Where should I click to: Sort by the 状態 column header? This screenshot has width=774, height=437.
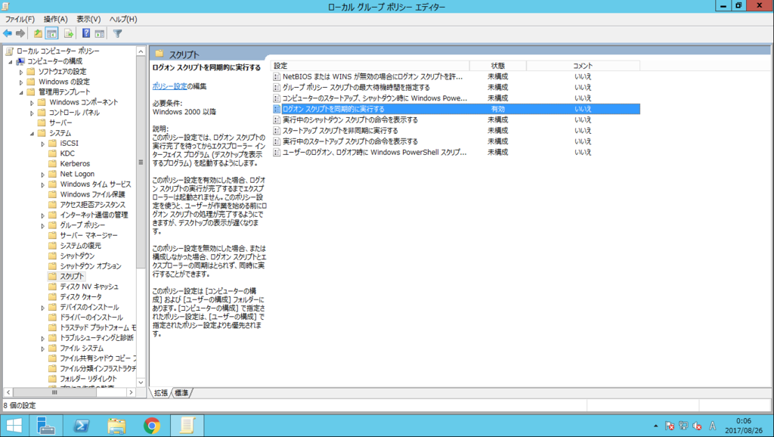(497, 66)
